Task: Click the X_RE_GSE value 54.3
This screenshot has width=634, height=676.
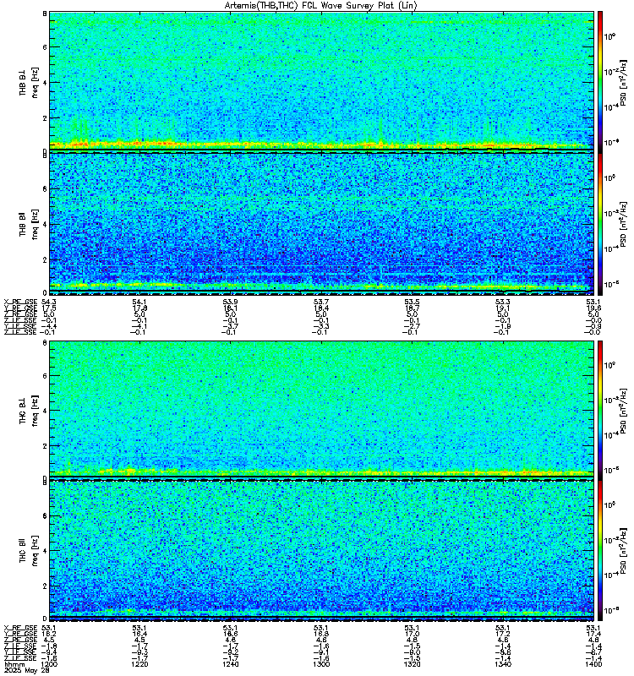Action: click(49, 302)
